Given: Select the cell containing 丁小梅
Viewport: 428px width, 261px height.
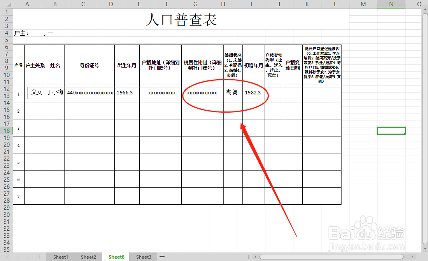Looking at the screenshot, I should pos(54,92).
